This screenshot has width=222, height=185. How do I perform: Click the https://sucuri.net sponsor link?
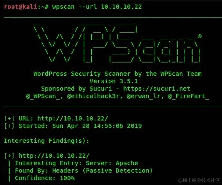(x=157, y=89)
